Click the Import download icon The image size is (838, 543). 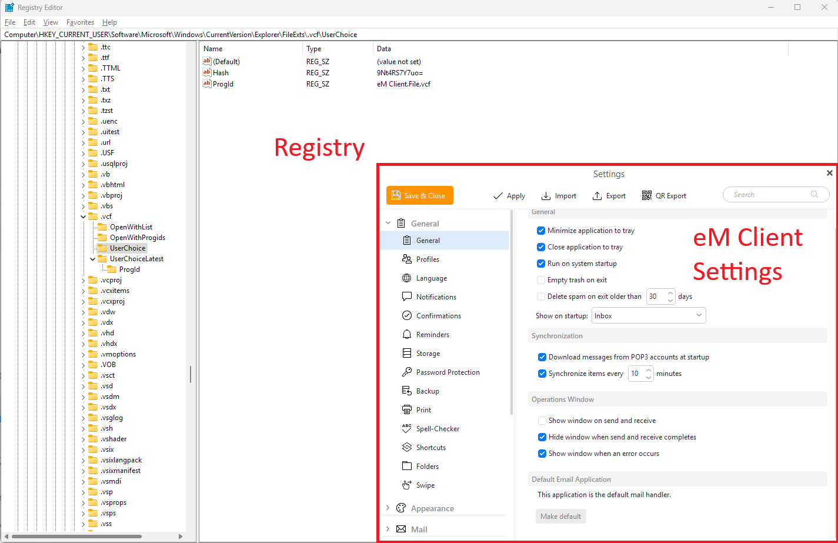tap(546, 196)
